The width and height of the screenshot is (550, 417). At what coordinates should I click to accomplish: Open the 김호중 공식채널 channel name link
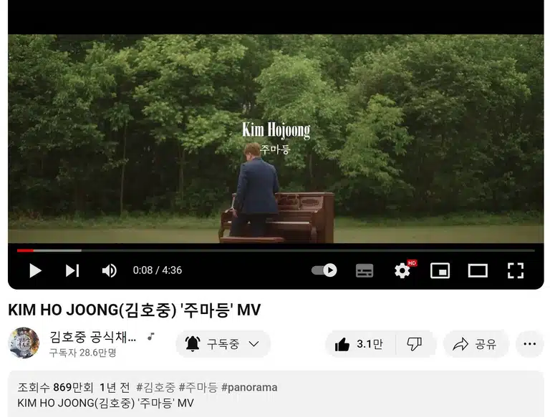(x=92, y=337)
